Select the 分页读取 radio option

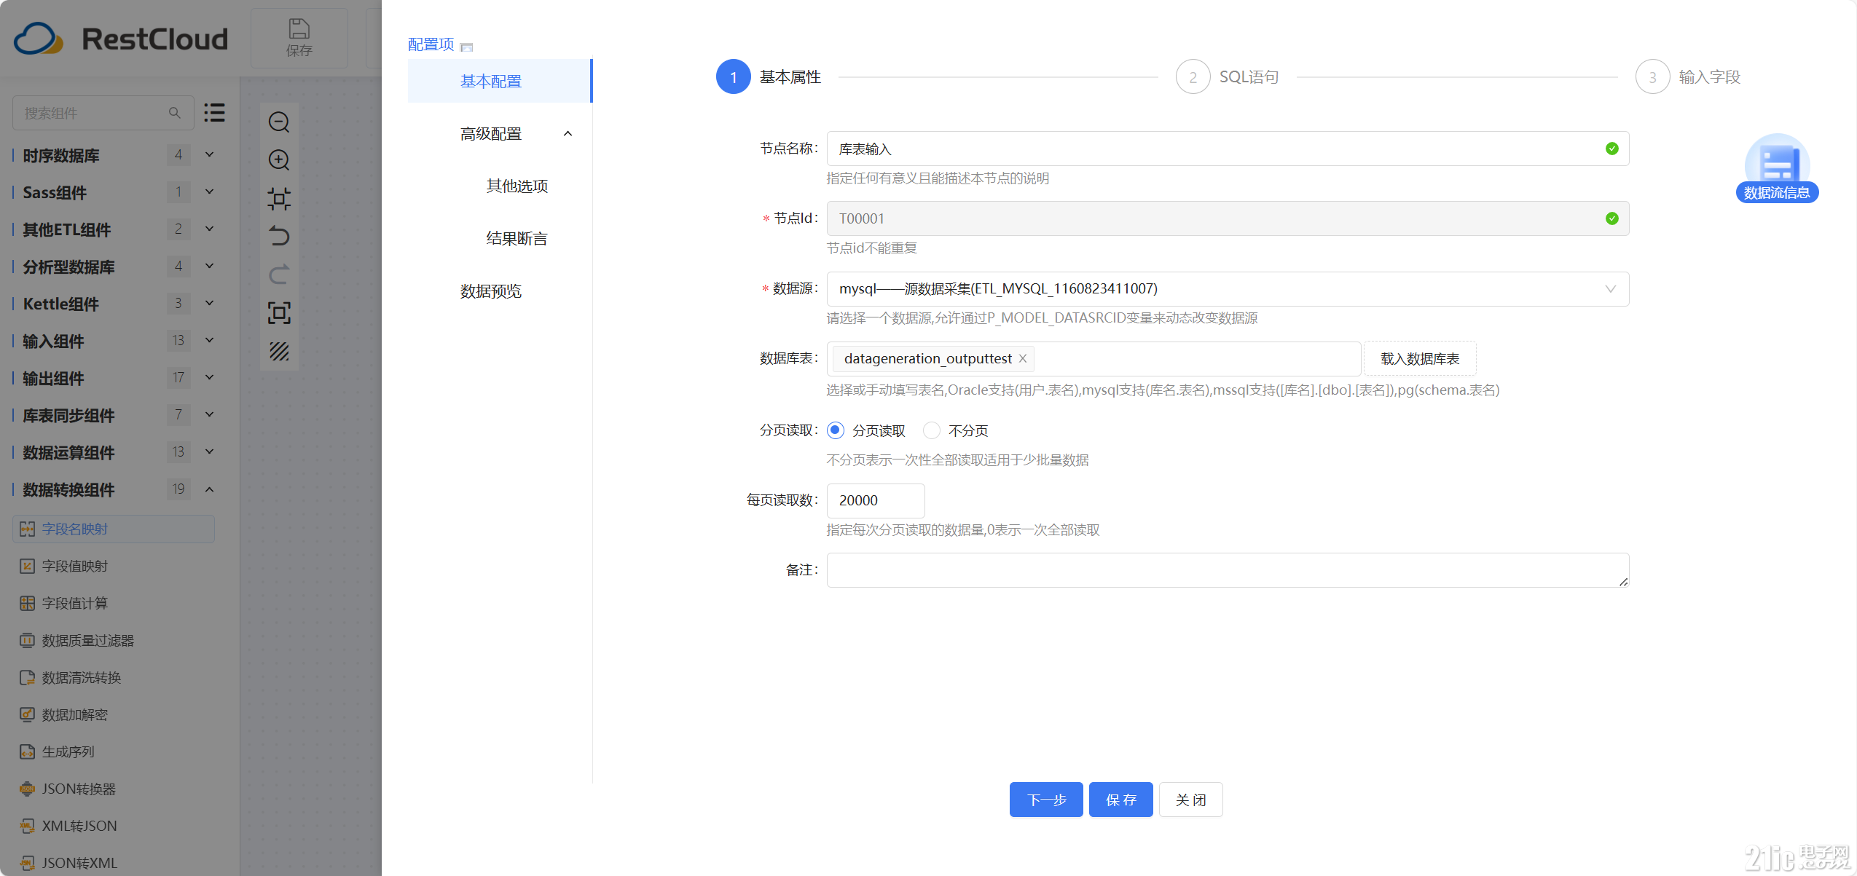coord(836,430)
